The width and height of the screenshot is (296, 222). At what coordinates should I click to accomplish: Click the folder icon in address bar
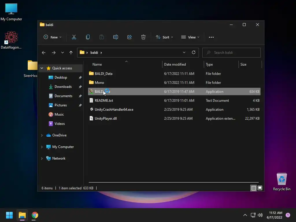[82, 53]
